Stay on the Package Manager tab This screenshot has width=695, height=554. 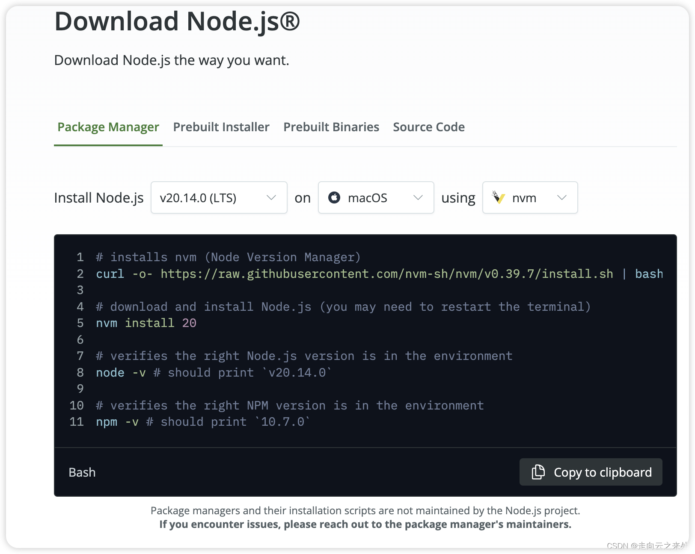[107, 127]
